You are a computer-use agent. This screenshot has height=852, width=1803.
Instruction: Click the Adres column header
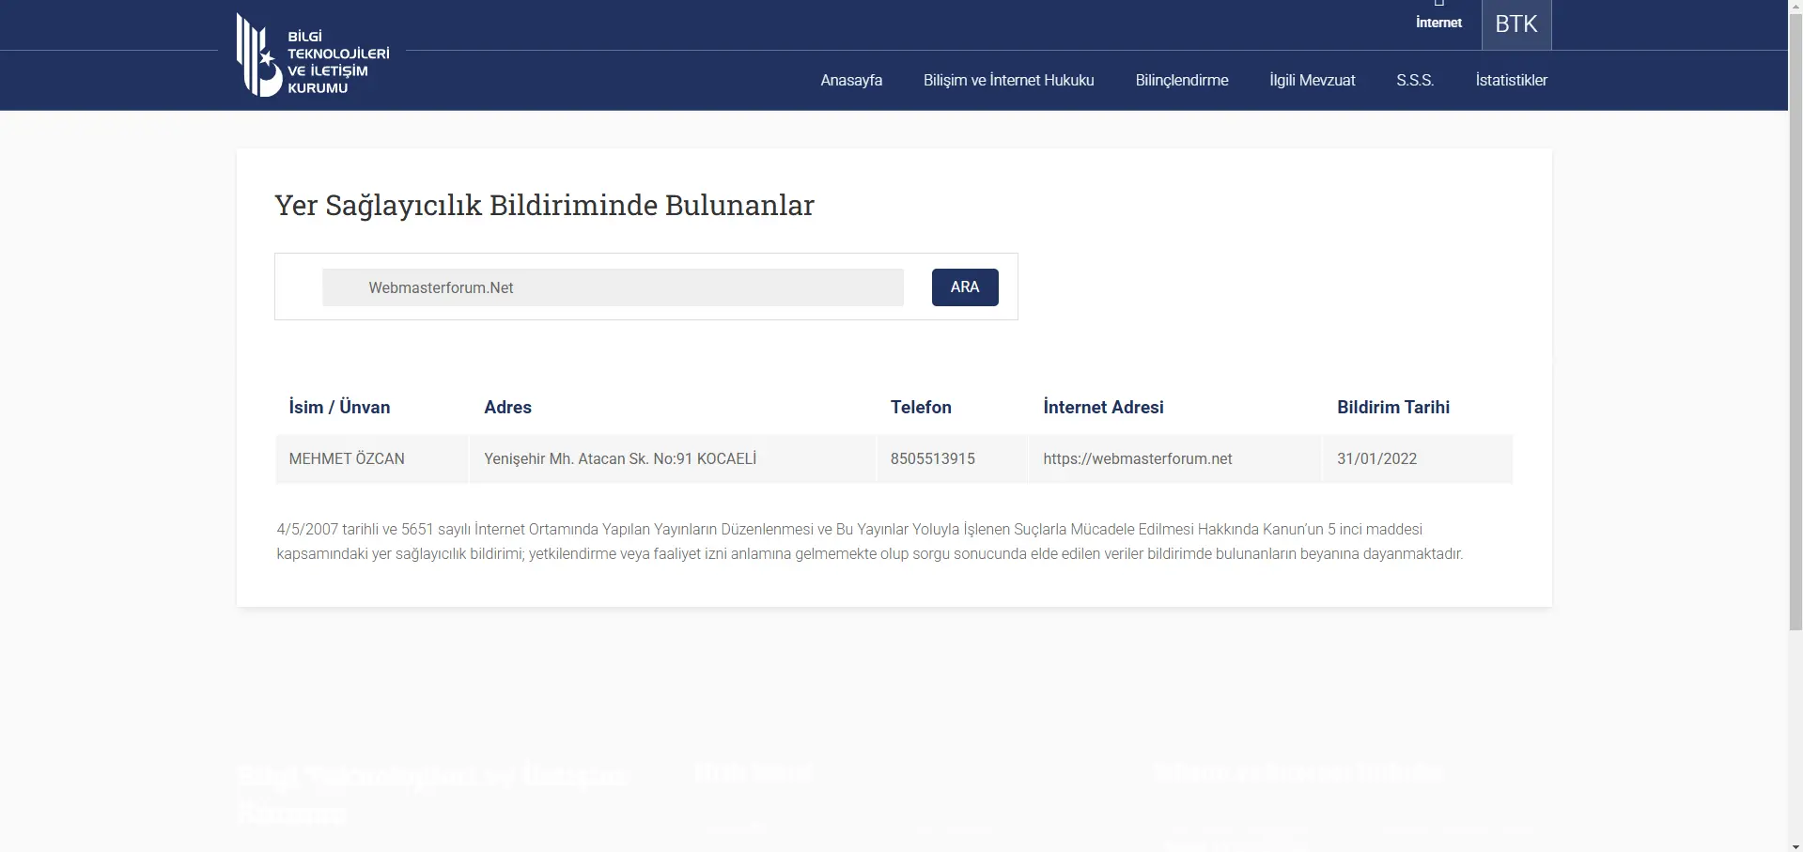507,408
